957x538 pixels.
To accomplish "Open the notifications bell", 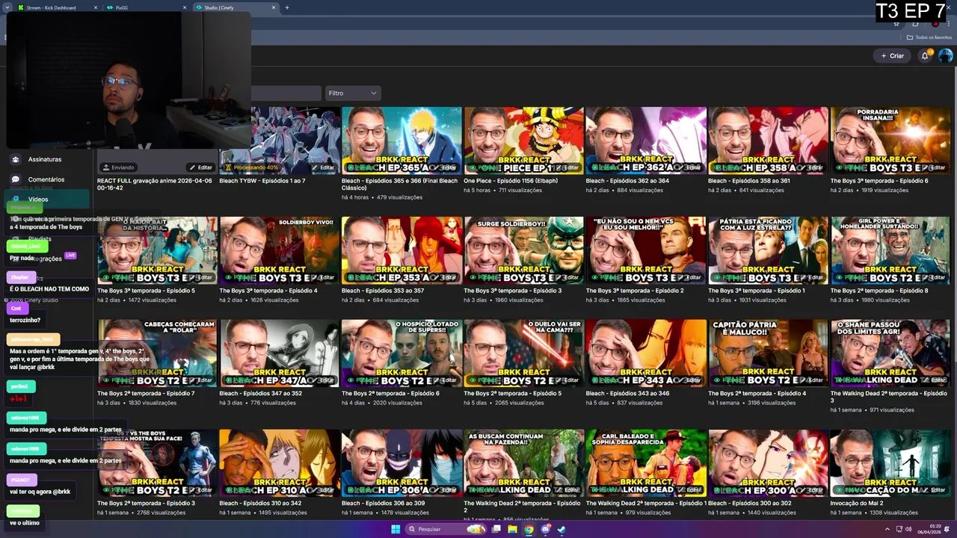I will [925, 56].
